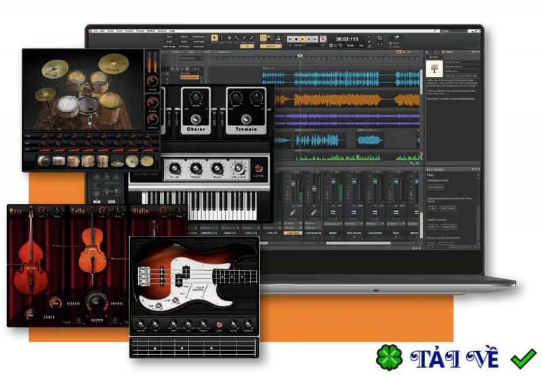Select the Smart tool in the toolbar

(214, 38)
